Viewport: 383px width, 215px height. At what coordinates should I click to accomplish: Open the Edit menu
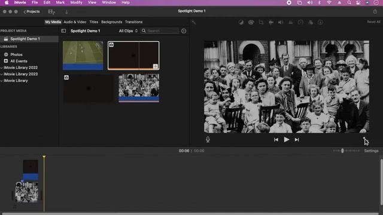tap(47, 2)
